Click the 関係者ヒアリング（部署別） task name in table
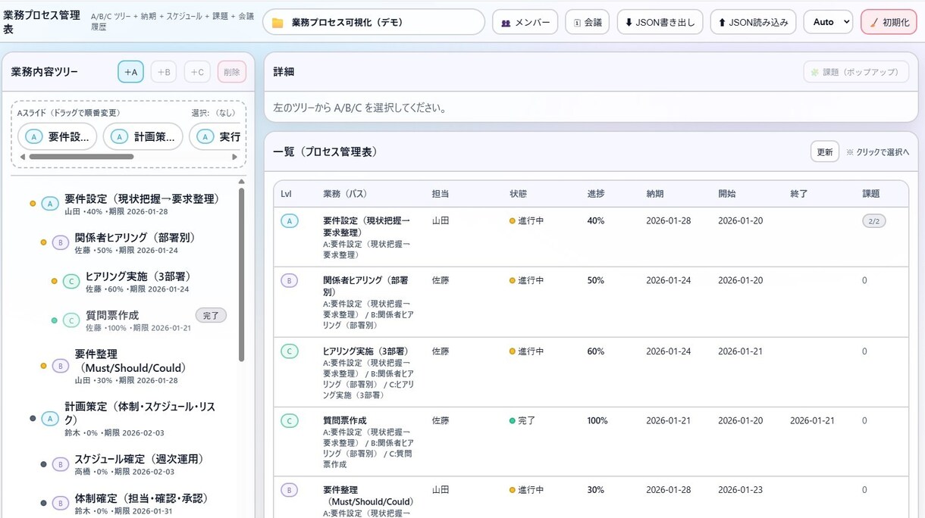 pyautogui.click(x=364, y=286)
